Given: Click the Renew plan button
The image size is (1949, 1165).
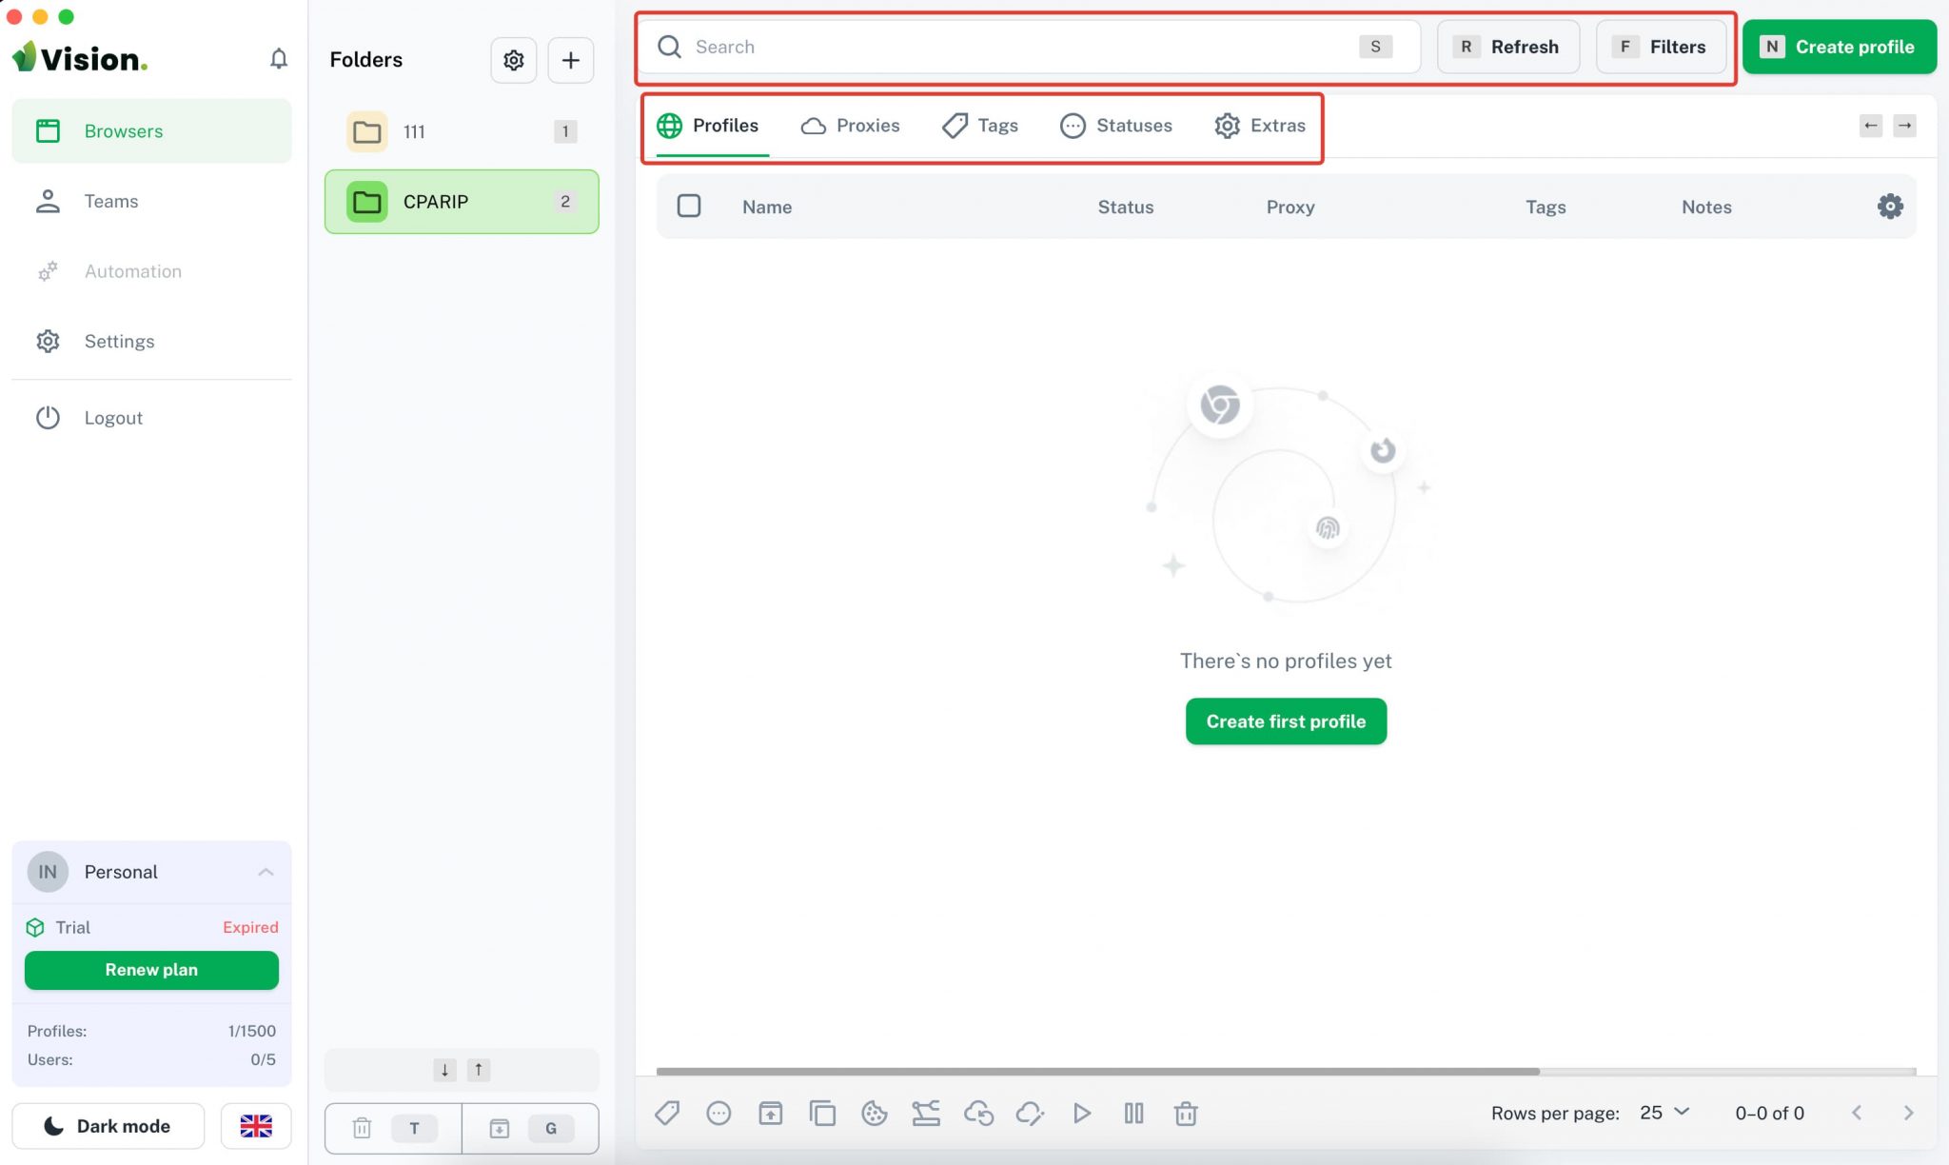Looking at the screenshot, I should coord(151,970).
